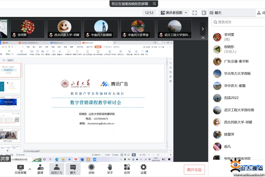Open the Apps (应用) icon

point(127,167)
